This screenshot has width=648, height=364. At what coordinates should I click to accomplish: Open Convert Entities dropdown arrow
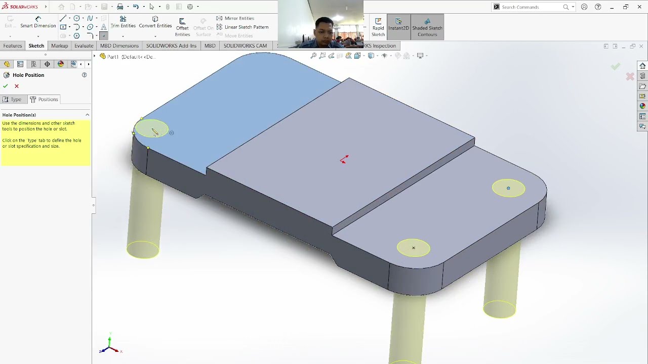tap(155, 36)
